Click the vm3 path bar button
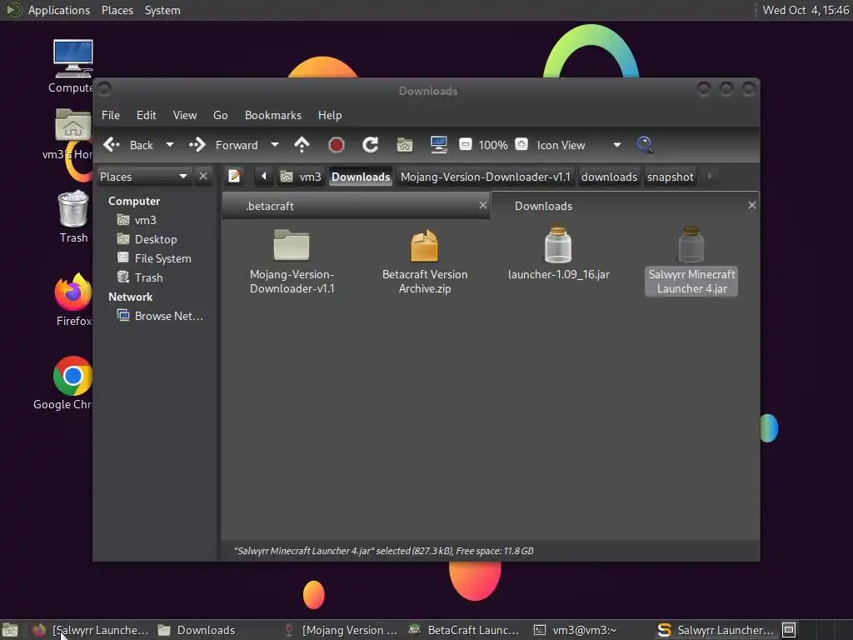 [x=301, y=177]
